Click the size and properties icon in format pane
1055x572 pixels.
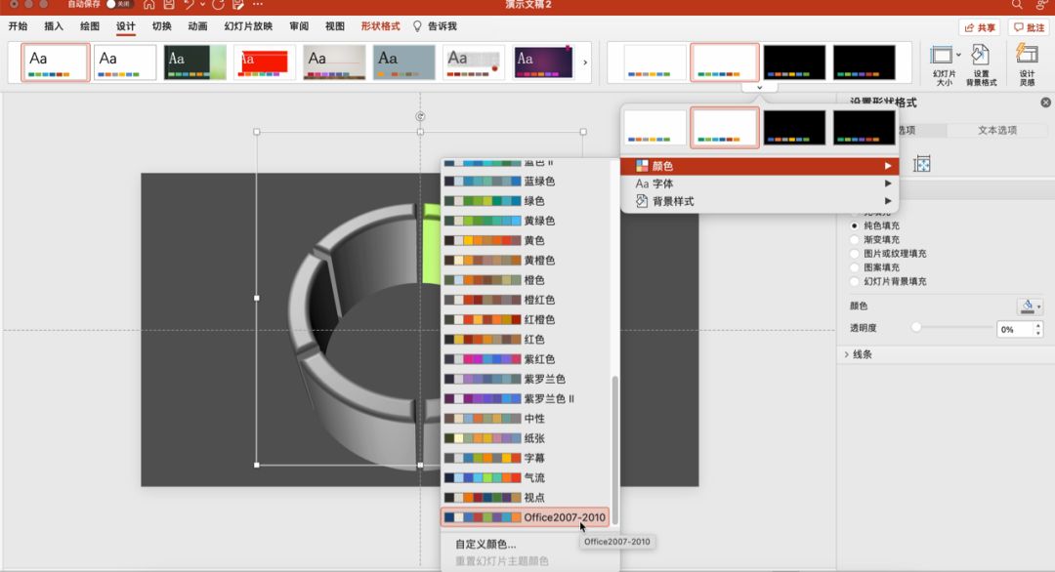tap(922, 163)
